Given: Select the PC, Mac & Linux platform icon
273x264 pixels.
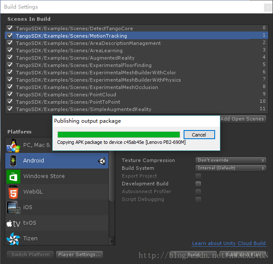Looking at the screenshot, I should (x=13, y=146).
